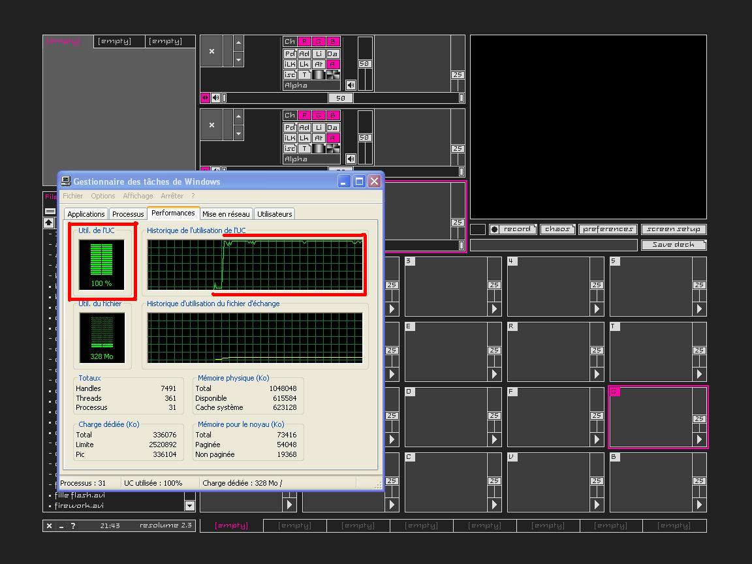Image resolution: width=752 pixels, height=564 pixels.
Task: Click the second layer's up arrow
Action: pos(238,117)
